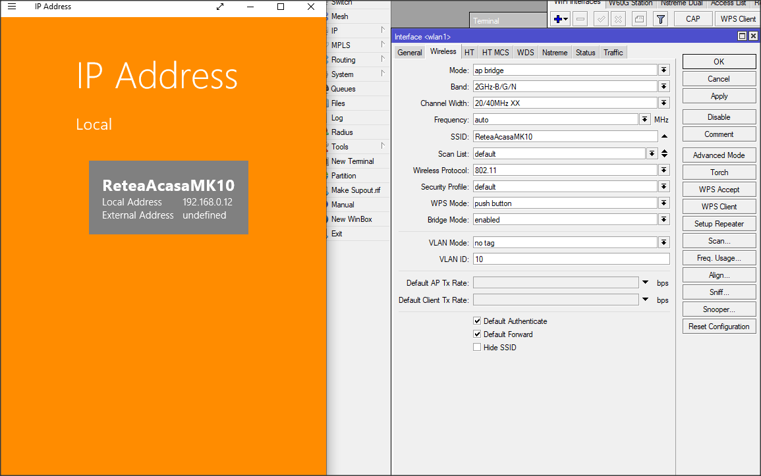This screenshot has height=476, width=761.
Task: Click into the VLAN ID field
Action: 571,259
